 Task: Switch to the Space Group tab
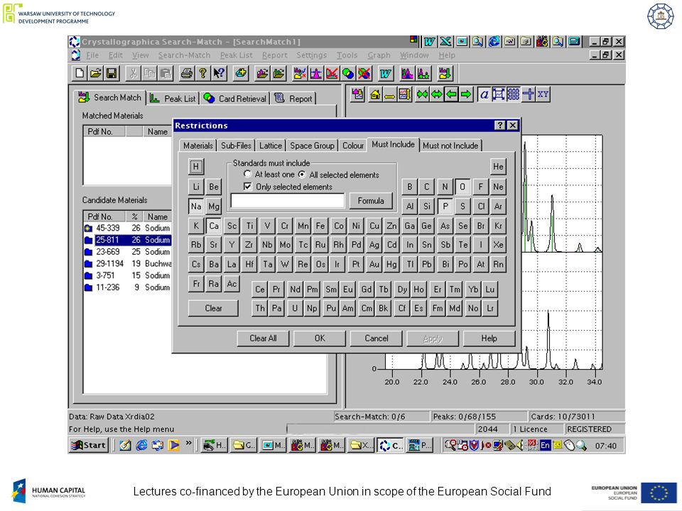pos(313,145)
